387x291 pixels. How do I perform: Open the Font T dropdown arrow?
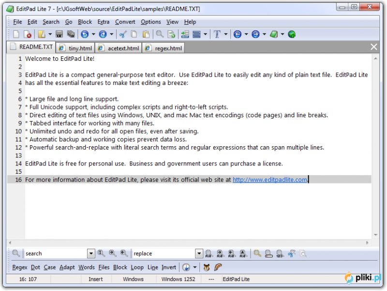click(x=226, y=34)
